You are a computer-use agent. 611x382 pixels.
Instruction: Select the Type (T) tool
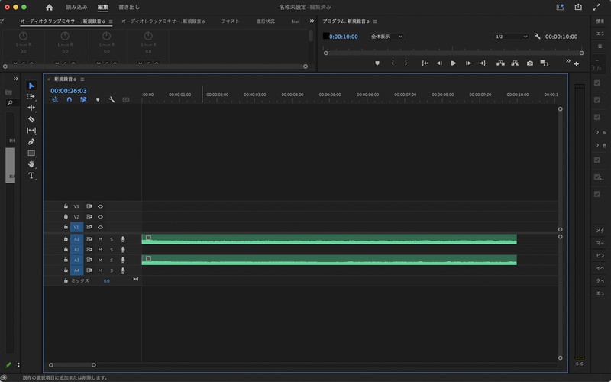tap(31, 176)
